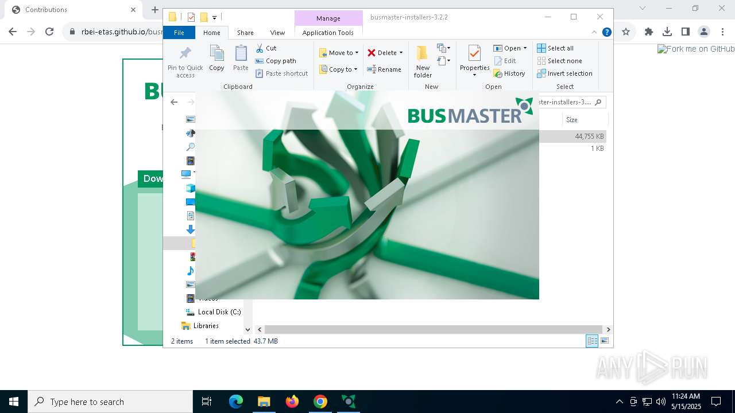
Task: Open a new Chrome tab
Action: click(x=154, y=10)
